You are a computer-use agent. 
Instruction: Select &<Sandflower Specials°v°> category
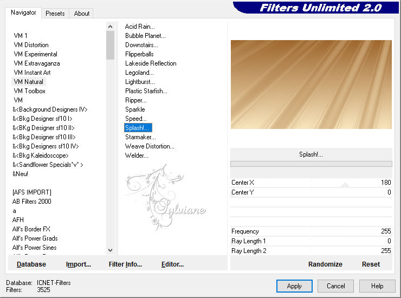point(48,165)
